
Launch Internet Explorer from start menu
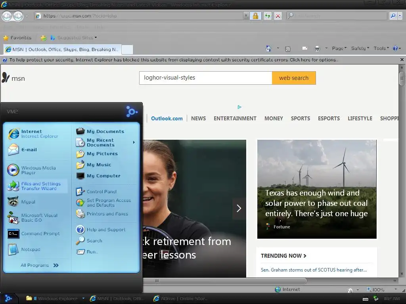pos(36,134)
